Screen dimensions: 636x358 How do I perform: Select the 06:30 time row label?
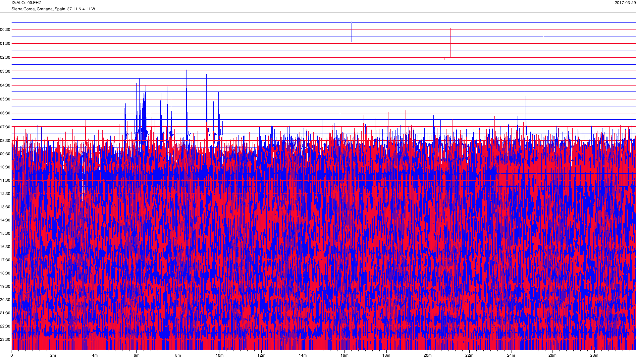pos(5,113)
